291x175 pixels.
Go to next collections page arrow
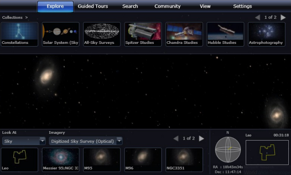pyautogui.click(x=283, y=17)
